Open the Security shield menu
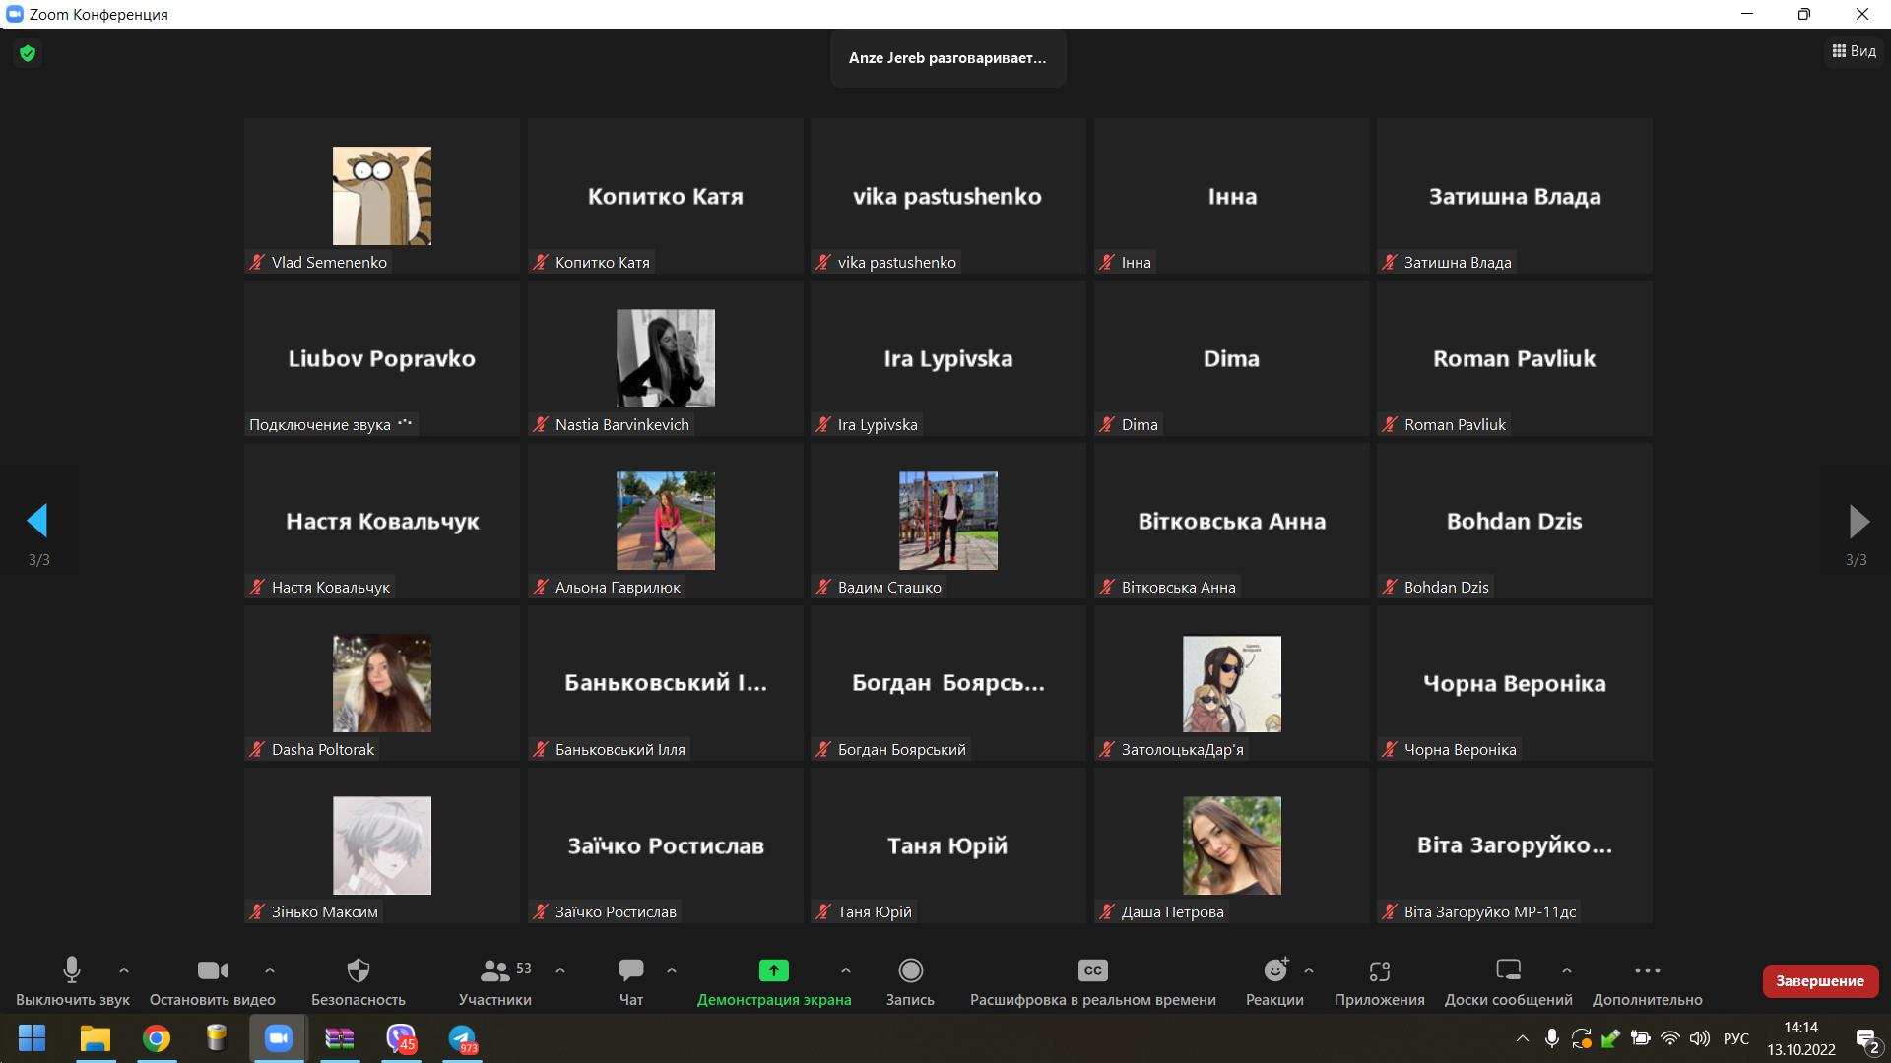Screen dimensions: 1891x1063 [x=359, y=971]
